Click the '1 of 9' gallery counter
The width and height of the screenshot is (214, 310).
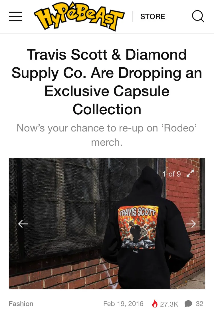[x=172, y=174]
